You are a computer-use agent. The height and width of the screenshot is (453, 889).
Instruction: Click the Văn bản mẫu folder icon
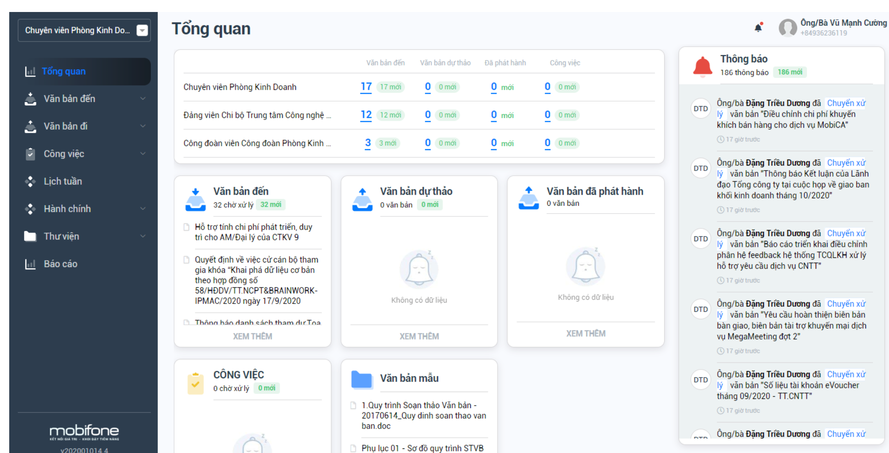click(x=361, y=379)
